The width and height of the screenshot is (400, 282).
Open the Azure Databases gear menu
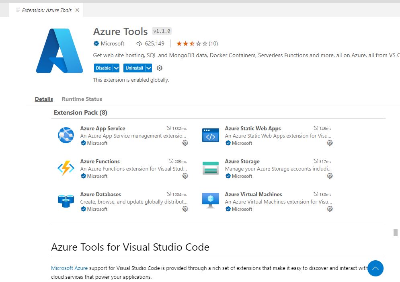click(x=185, y=209)
